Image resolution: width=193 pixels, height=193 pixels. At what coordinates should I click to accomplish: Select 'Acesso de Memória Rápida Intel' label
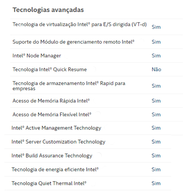[51, 101]
